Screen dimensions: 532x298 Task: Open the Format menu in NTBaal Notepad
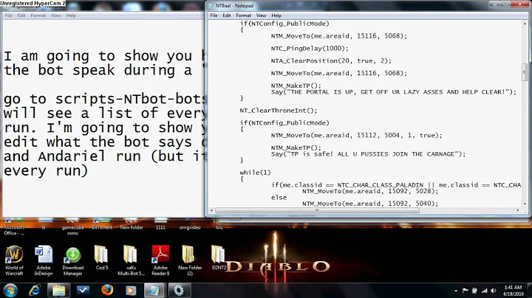pyautogui.click(x=243, y=15)
